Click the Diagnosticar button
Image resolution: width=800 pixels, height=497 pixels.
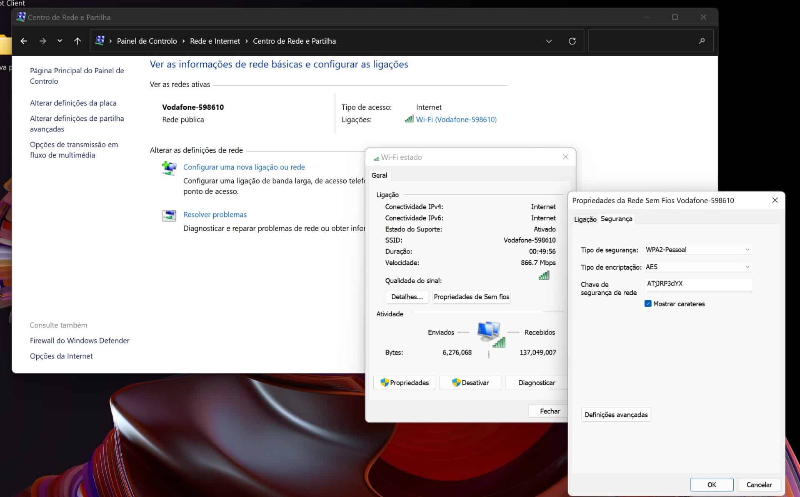[x=537, y=383]
